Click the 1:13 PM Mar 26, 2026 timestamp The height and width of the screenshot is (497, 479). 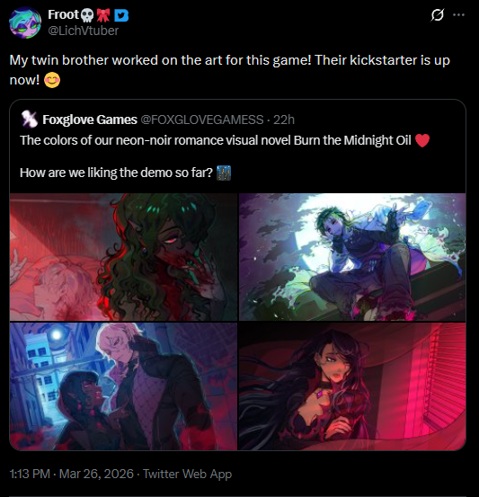click(72, 474)
